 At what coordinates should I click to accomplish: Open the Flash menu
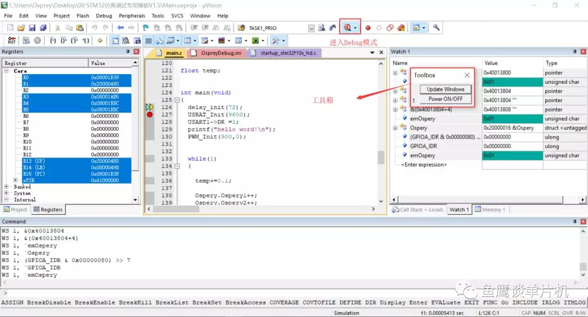(83, 16)
